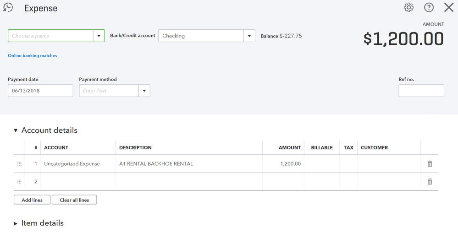Delete line 1 with trash icon
The height and width of the screenshot is (232, 458).
[430, 164]
